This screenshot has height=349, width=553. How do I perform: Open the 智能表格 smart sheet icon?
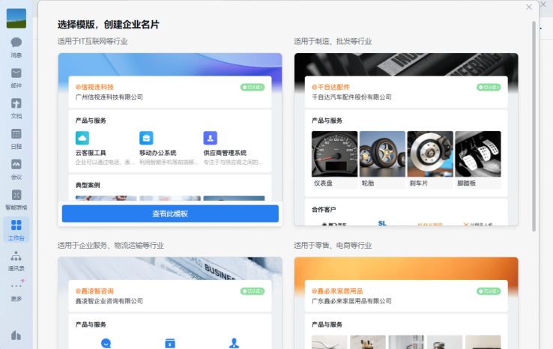coord(16,199)
